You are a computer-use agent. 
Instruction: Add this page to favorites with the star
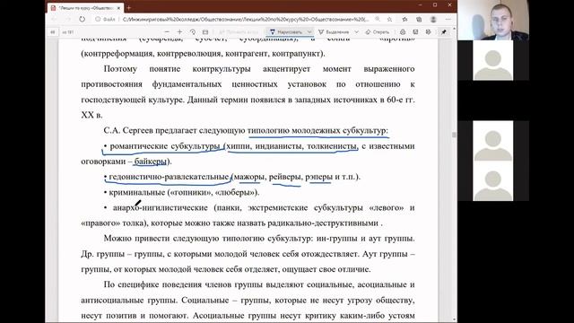click(389, 19)
